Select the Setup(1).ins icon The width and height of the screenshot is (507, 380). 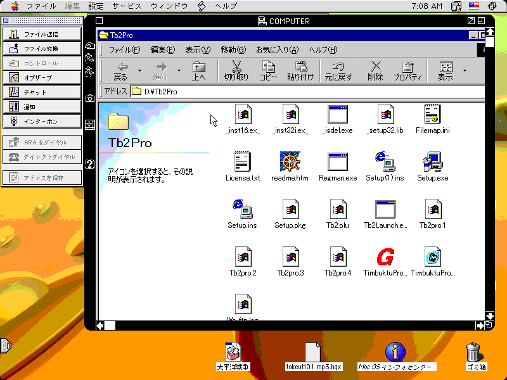pyautogui.click(x=385, y=161)
